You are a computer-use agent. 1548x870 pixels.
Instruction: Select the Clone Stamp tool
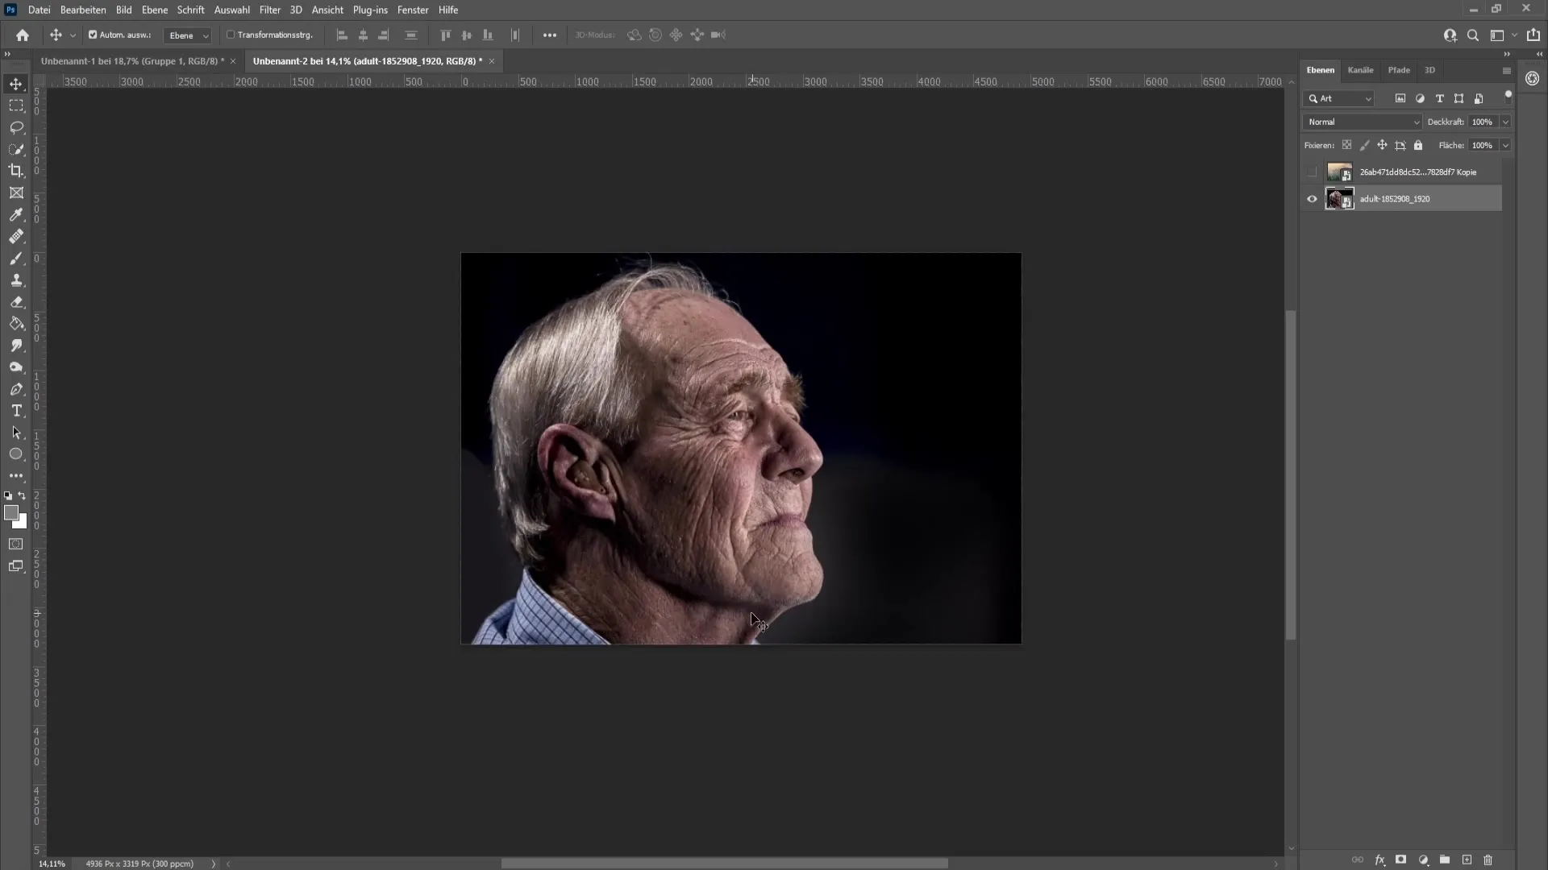(x=16, y=280)
